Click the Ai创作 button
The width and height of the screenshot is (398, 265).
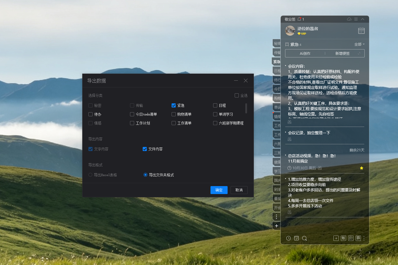[x=305, y=53]
